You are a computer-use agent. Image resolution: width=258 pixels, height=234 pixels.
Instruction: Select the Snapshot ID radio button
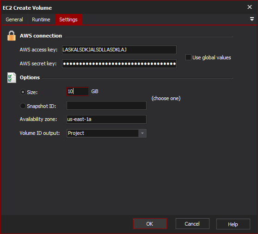point(23,106)
